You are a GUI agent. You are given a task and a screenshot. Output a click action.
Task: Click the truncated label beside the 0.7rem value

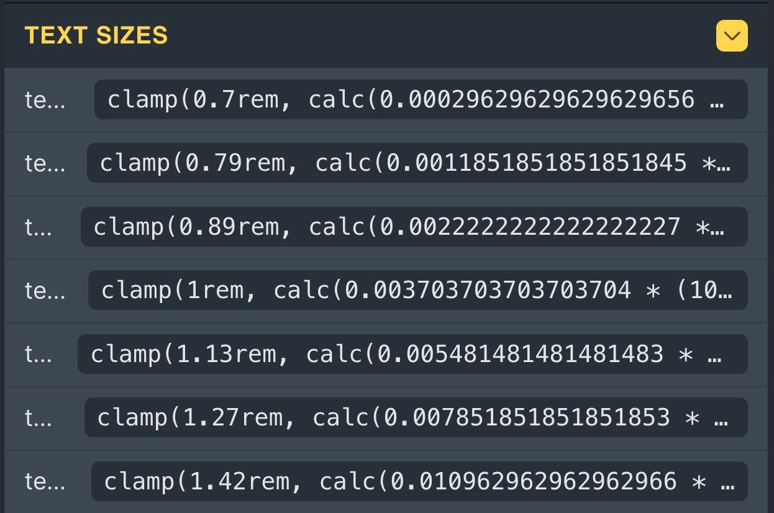coord(45,100)
